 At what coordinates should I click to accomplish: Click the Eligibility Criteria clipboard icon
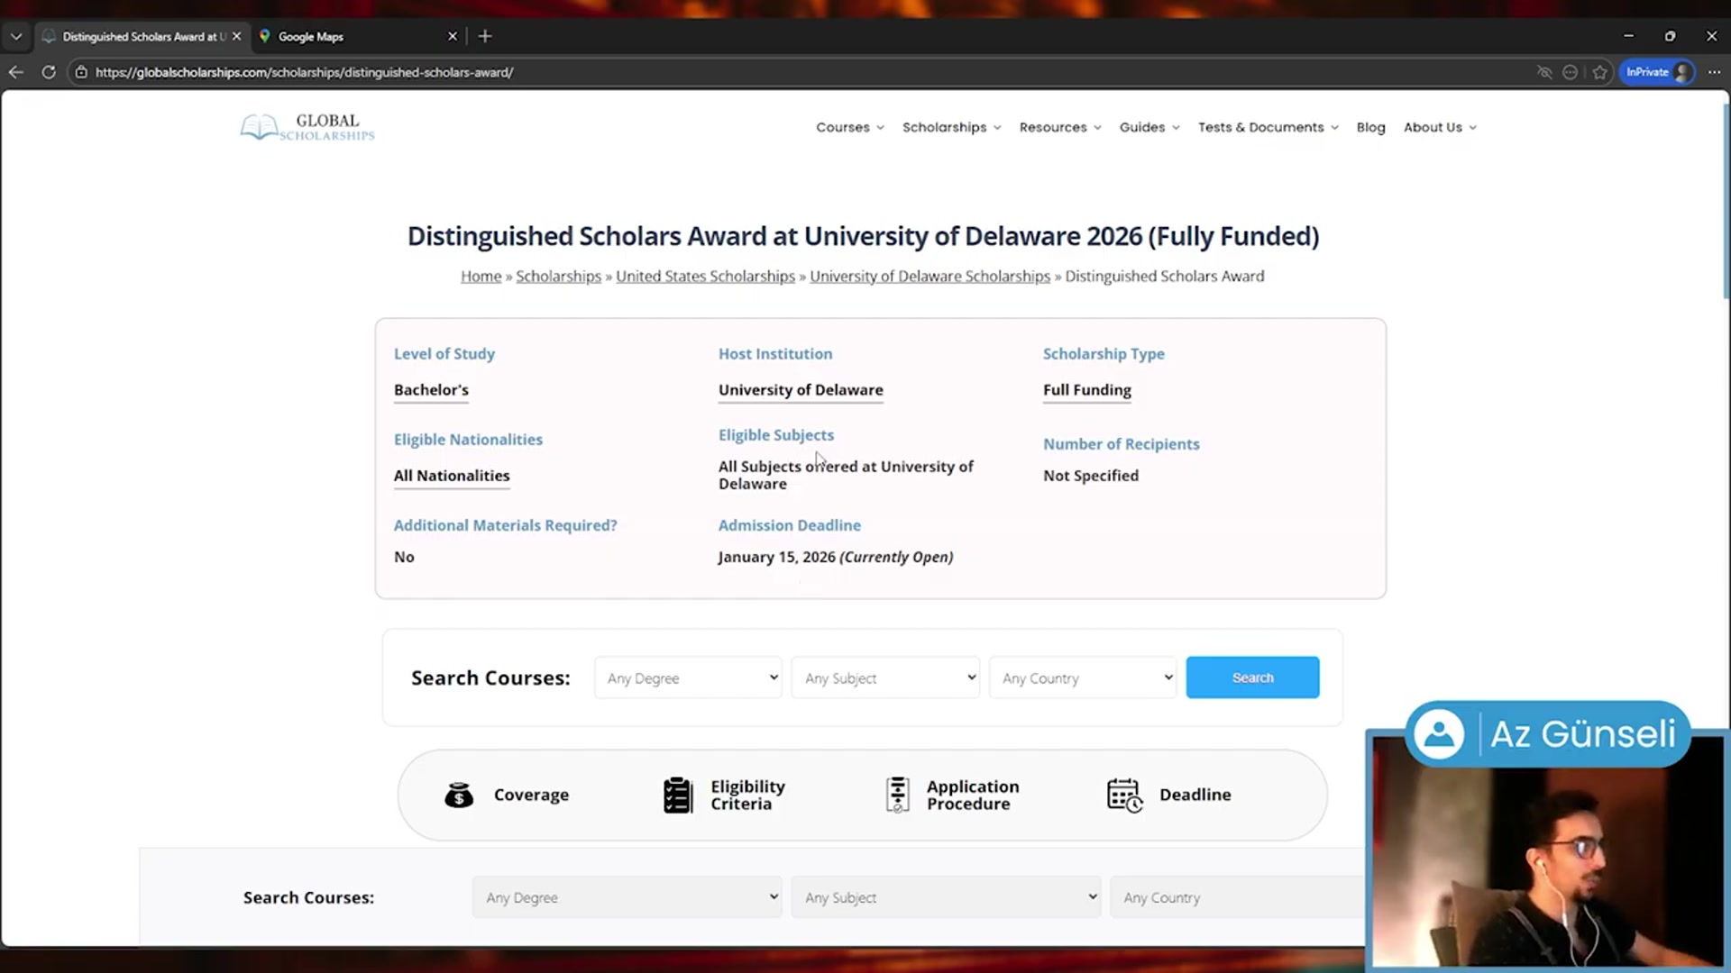(x=678, y=795)
